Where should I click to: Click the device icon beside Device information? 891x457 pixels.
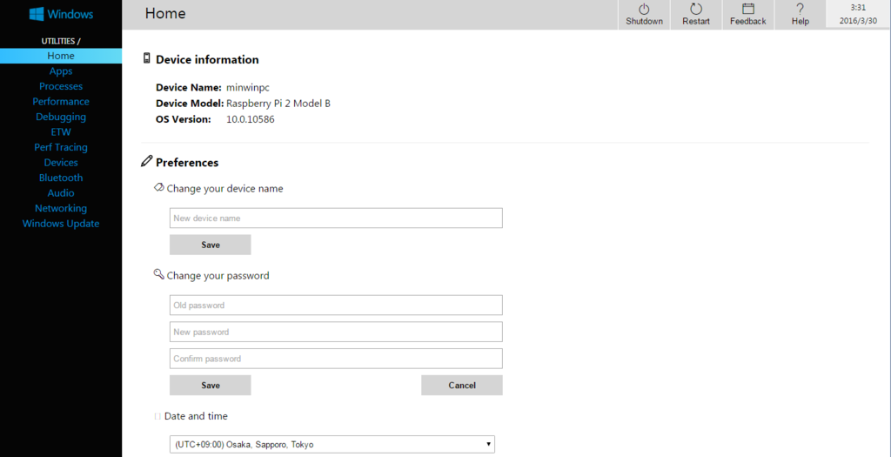click(147, 58)
